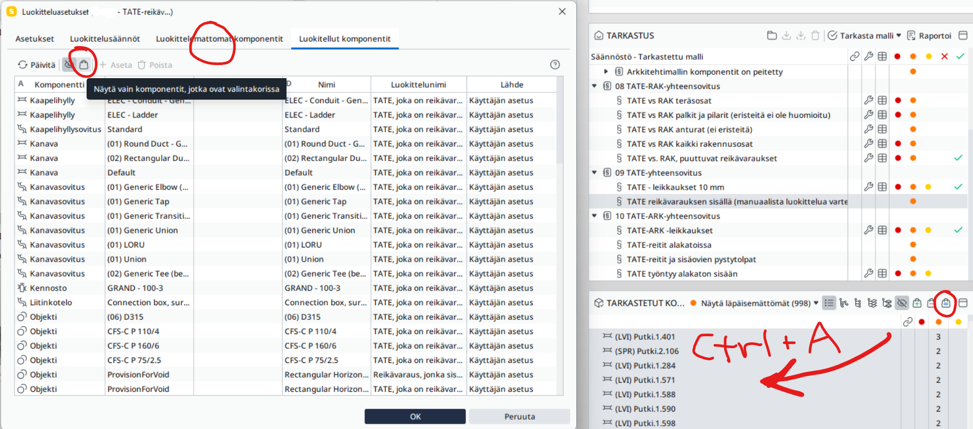Click Tarkasta malli check button
The height and width of the screenshot is (429, 973).
pos(861,36)
